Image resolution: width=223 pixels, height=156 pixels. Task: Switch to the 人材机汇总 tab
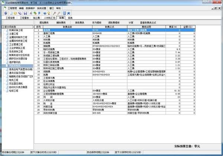click(49, 18)
